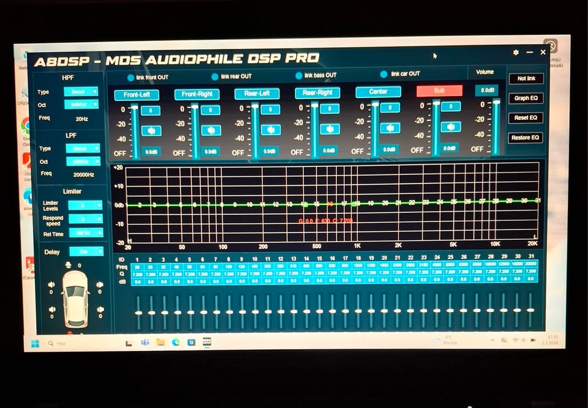Enable link front OUT option
This screenshot has width=588, height=408.
coord(130,78)
